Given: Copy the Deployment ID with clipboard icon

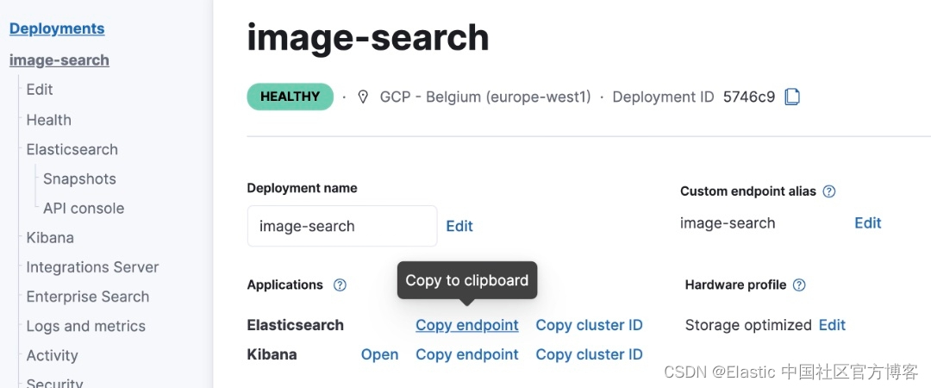Looking at the screenshot, I should pos(792,97).
